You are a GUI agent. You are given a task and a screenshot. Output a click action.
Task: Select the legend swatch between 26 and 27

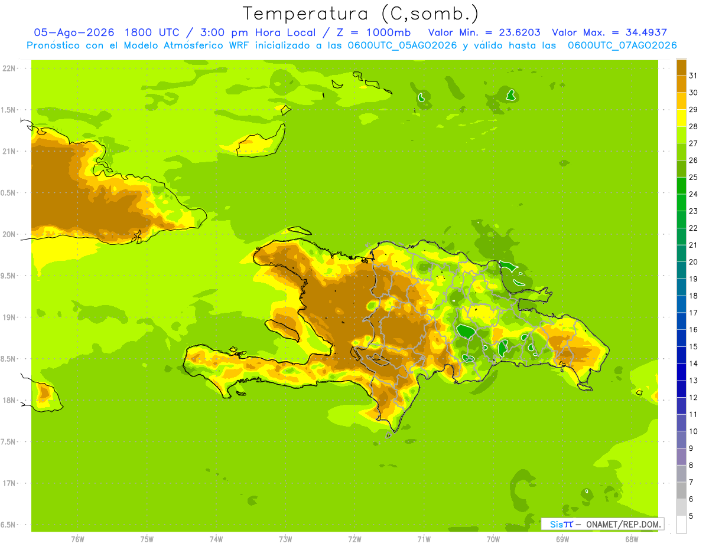[x=681, y=151]
